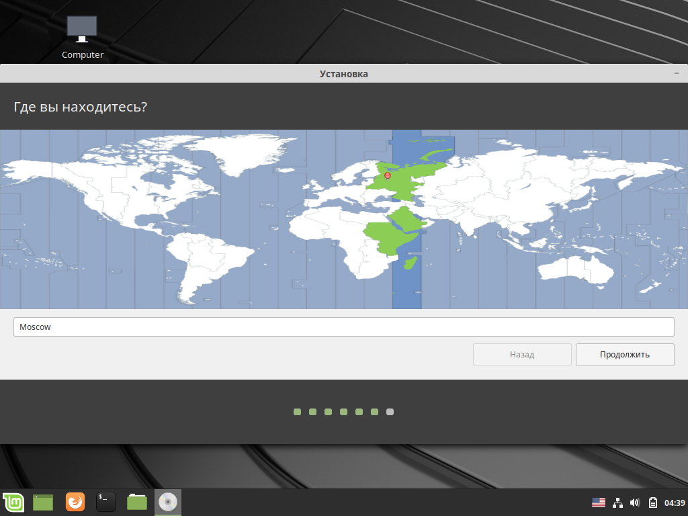Launch Firefox from the panel
Screen dimensions: 688x516
tap(75, 502)
